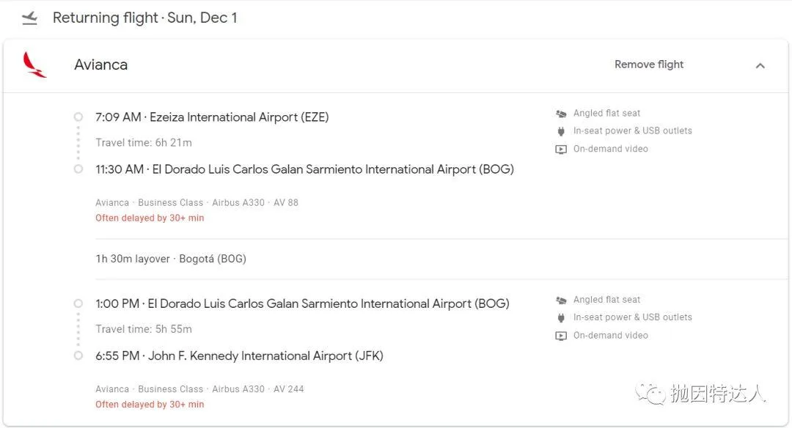
Task: Click the AV 244 On-demand video icon
Action: (561, 336)
